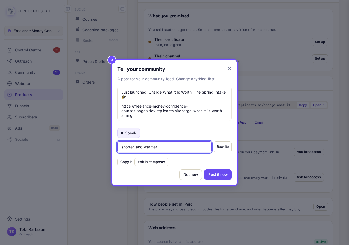Open How people get in: Paid

[321, 207]
